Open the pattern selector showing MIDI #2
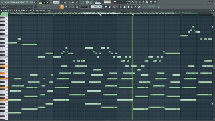Image resolution: width=215 pixels, height=121 pixels. pos(96,7)
